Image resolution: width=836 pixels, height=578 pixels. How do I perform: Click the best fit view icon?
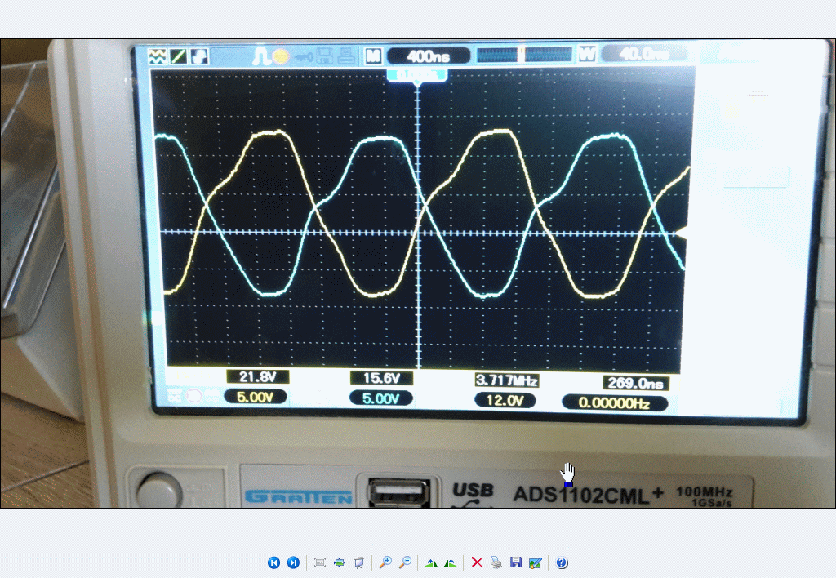point(320,562)
